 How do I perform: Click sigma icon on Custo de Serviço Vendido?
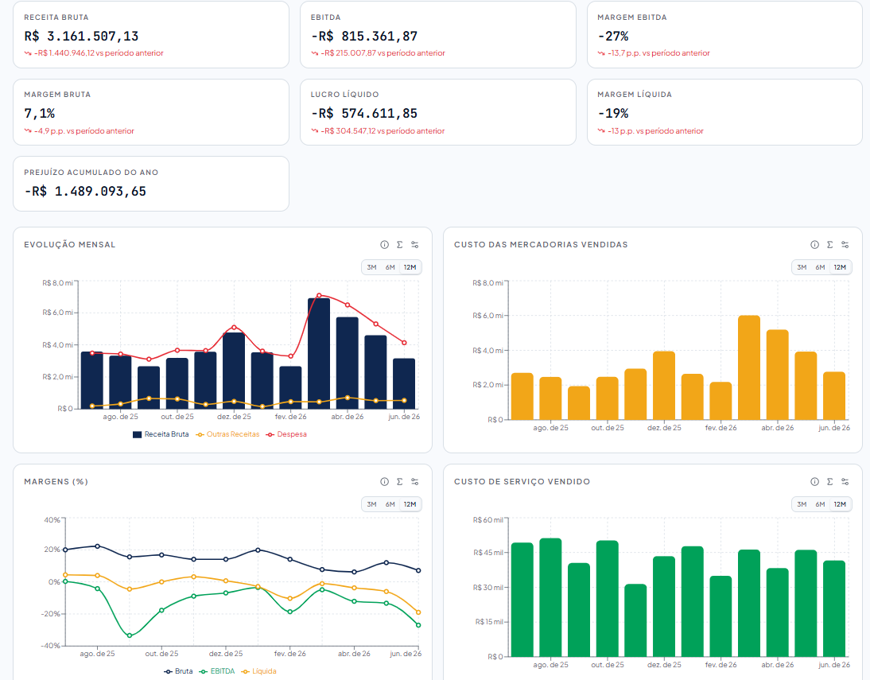click(x=829, y=482)
